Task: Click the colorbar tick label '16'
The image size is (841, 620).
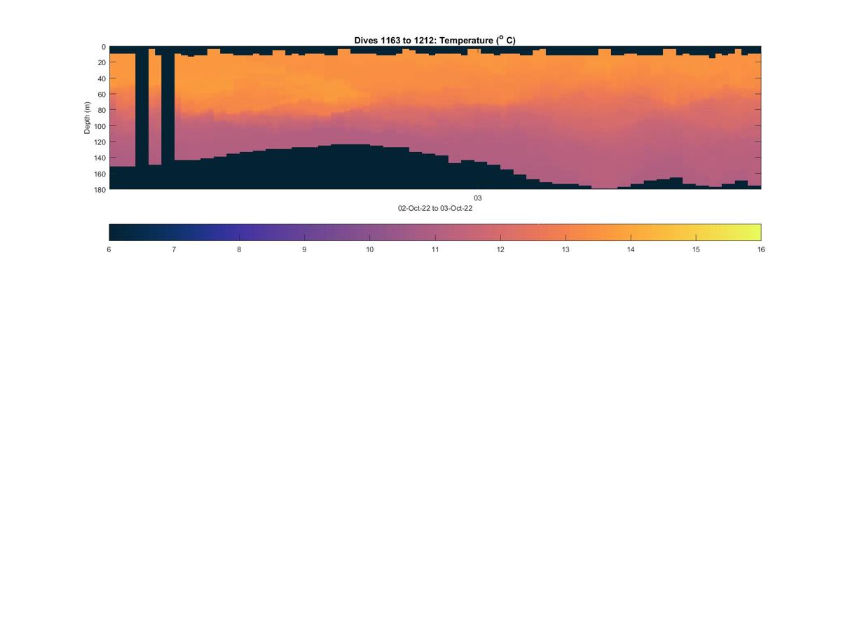Action: tap(761, 249)
